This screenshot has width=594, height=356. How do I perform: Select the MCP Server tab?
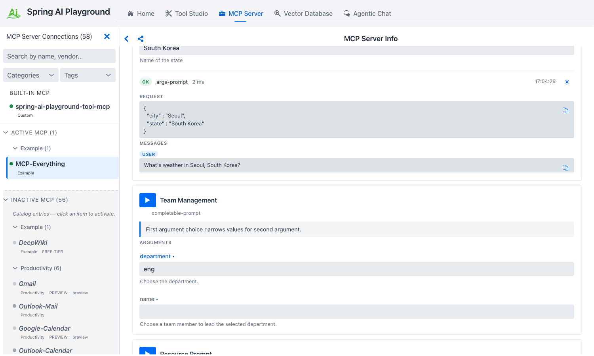coord(241,13)
